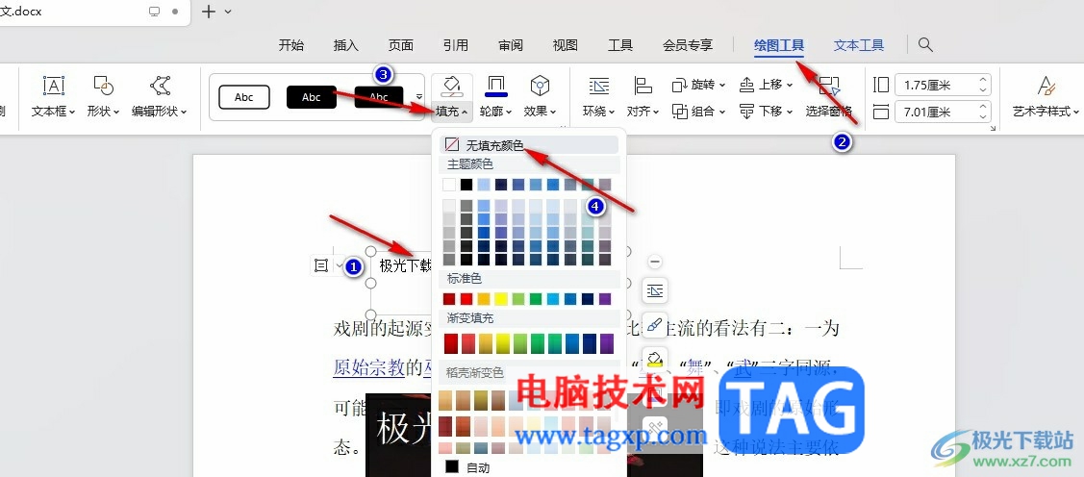The height and width of the screenshot is (477, 1084).
Task: Click 上移 bring forward
Action: pyautogui.click(x=767, y=85)
